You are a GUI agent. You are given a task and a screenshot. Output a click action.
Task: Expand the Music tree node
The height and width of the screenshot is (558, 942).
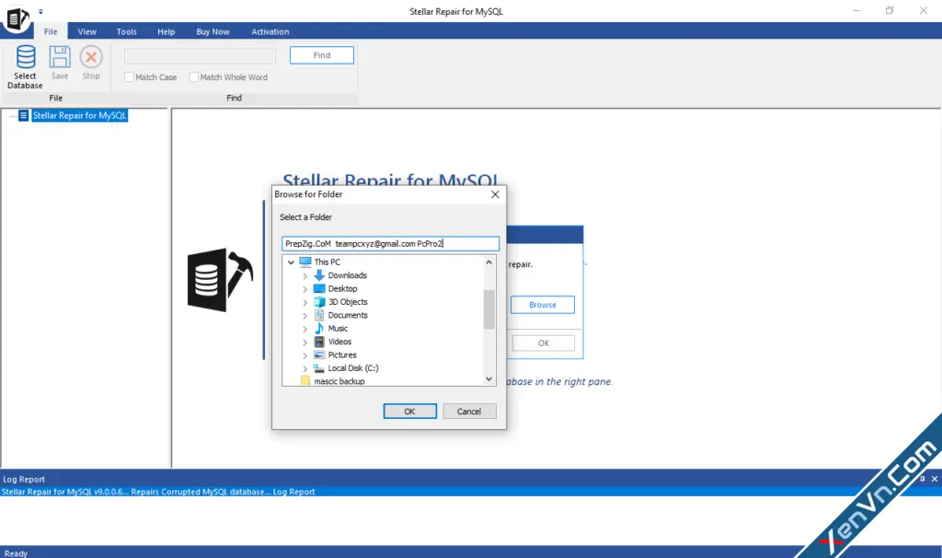coord(304,329)
